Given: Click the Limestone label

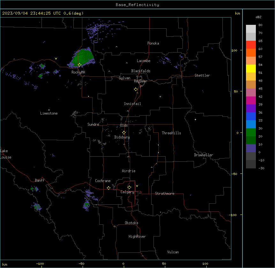Looking at the screenshot, I should (x=49, y=113).
